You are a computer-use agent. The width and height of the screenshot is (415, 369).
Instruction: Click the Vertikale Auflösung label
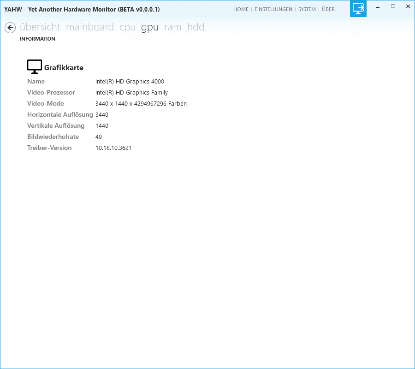56,126
